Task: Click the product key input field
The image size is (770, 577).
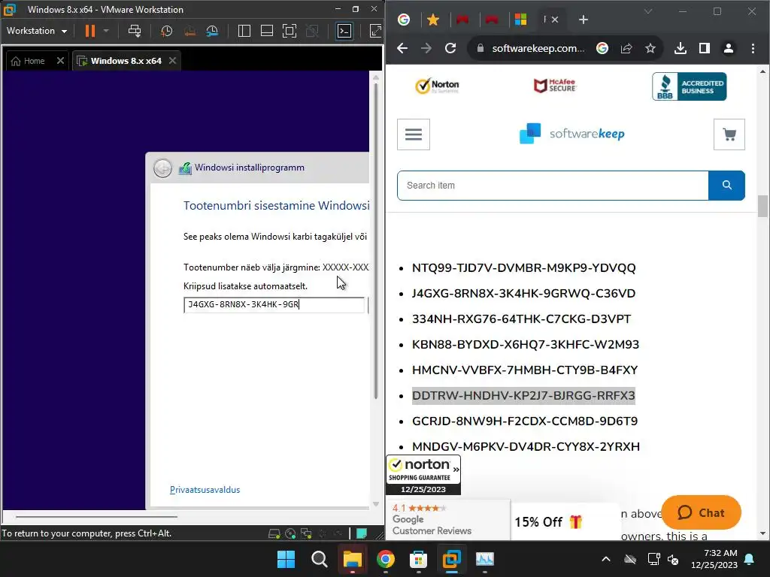Action: coord(274,305)
